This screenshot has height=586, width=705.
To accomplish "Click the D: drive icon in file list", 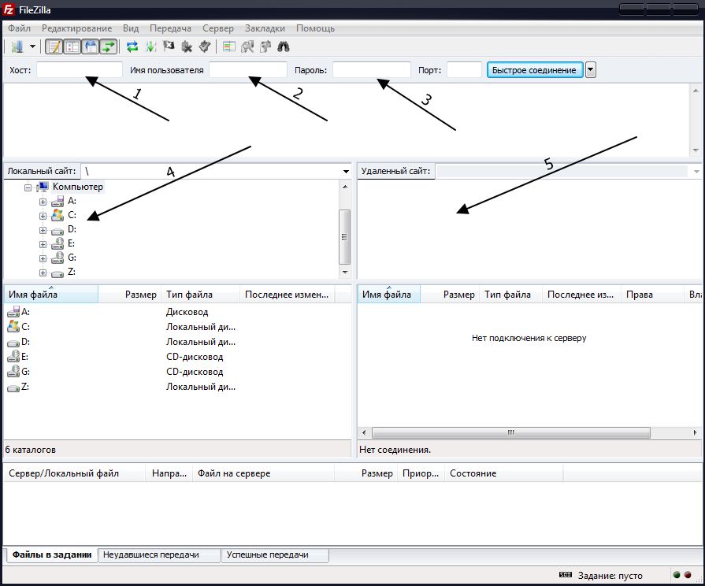I will coord(13,343).
